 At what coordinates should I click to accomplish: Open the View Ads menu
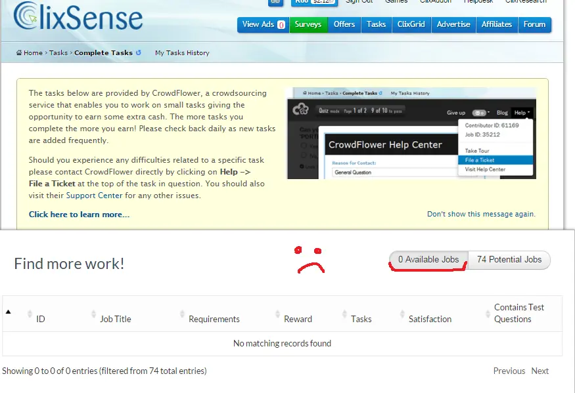[x=263, y=24]
